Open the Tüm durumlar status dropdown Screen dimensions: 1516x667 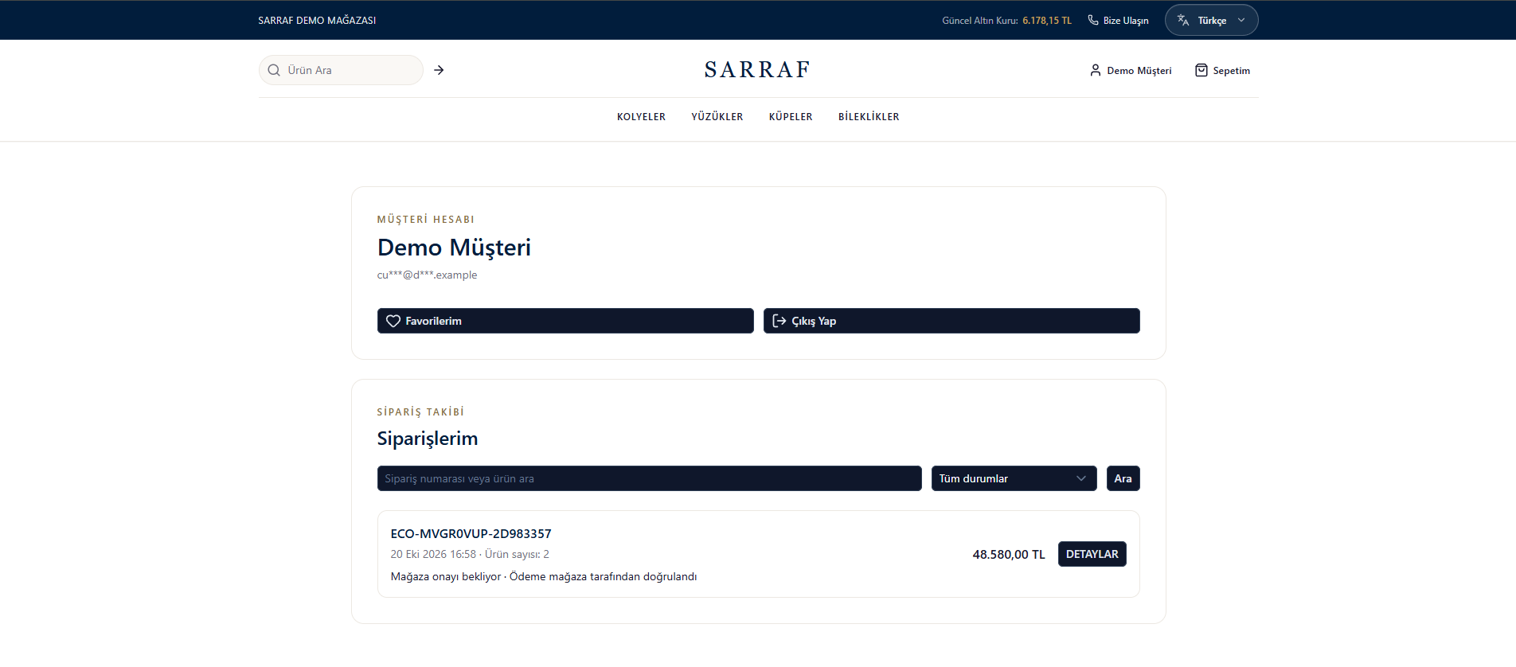coord(1014,478)
